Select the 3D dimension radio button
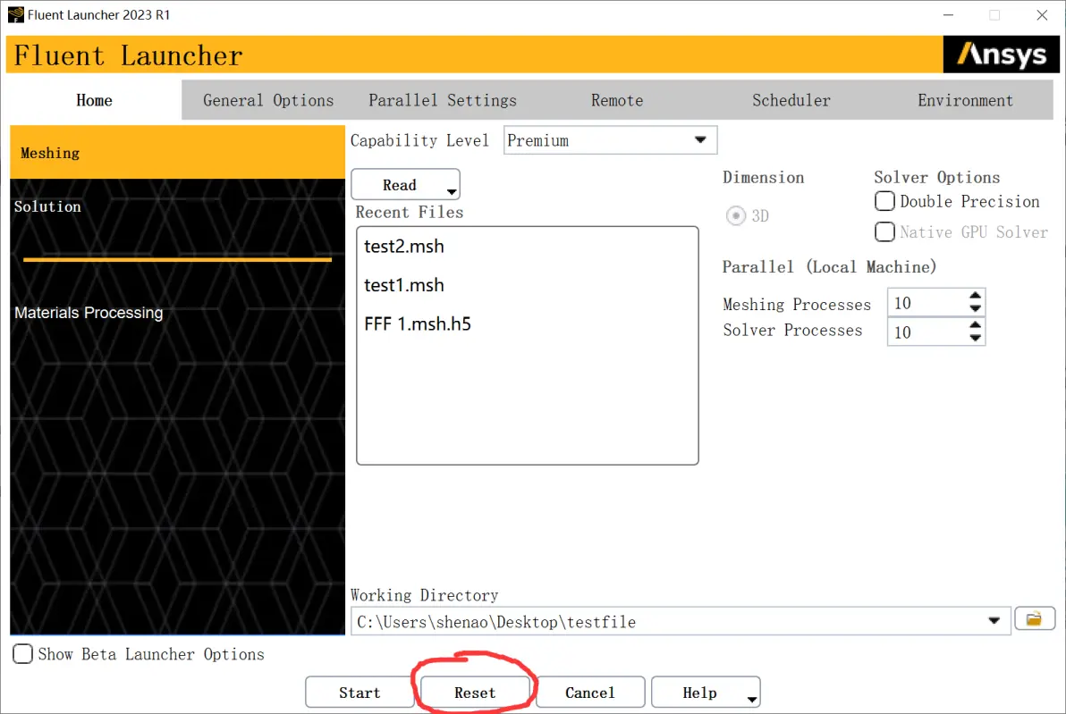The width and height of the screenshot is (1066, 714). (736, 216)
